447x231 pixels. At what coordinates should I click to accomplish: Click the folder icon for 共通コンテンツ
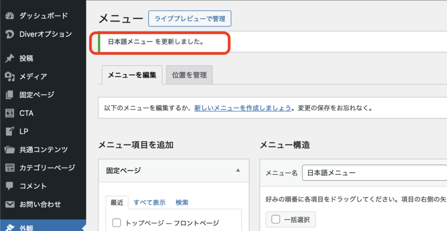coord(10,150)
